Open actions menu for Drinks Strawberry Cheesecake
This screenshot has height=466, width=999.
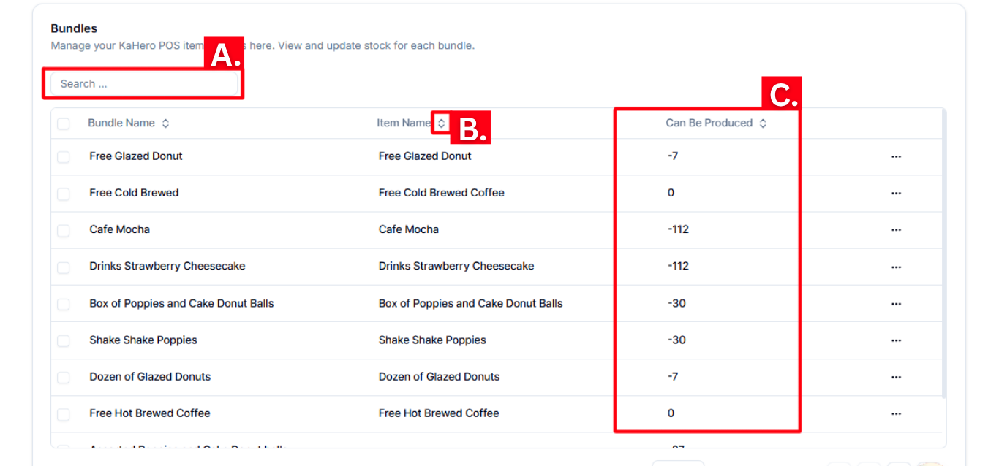click(x=896, y=267)
